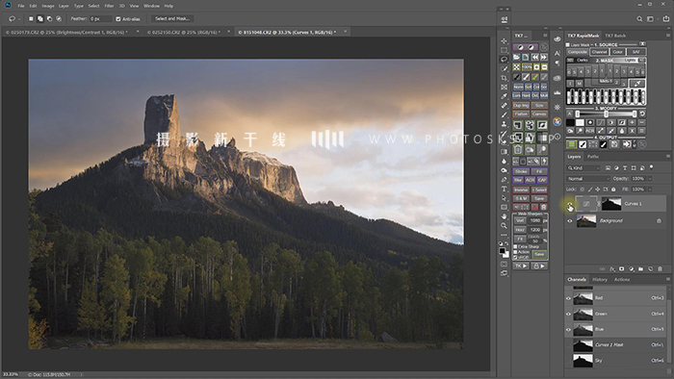Open the layer blend mode Normal dropdown
This screenshot has width=674, height=379.
click(x=587, y=179)
